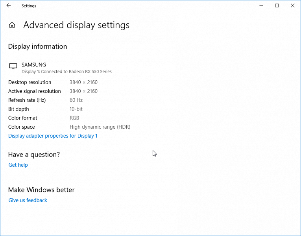Select the Display information heading
This screenshot has width=301, height=236.
[x=37, y=46]
